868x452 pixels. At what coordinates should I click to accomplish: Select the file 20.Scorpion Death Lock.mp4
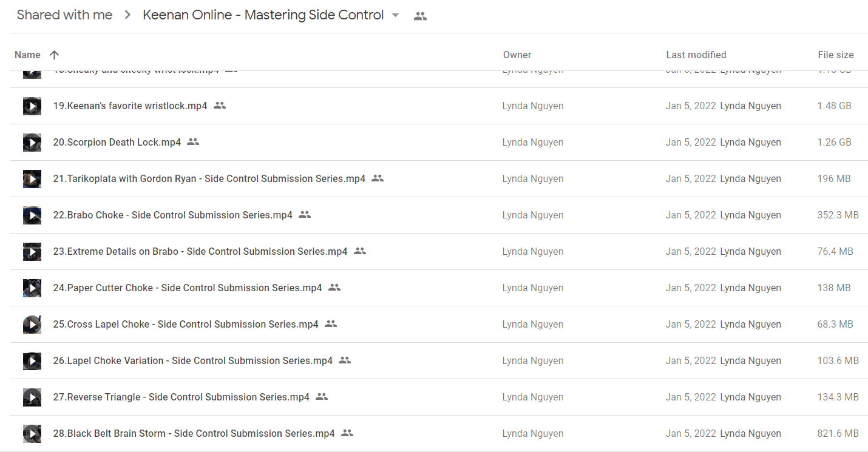[117, 142]
